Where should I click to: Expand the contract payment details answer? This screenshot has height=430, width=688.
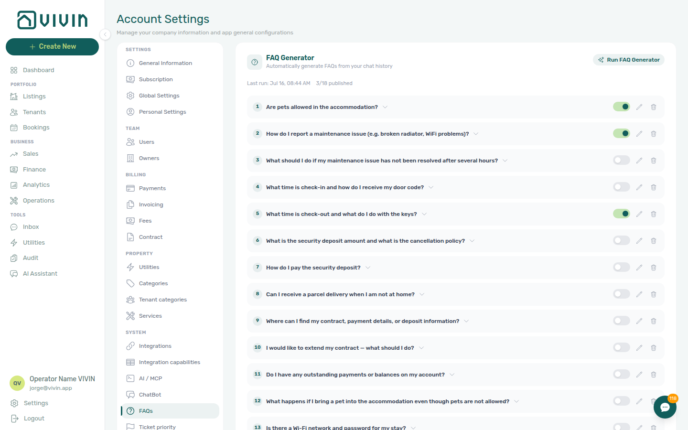pos(466,321)
